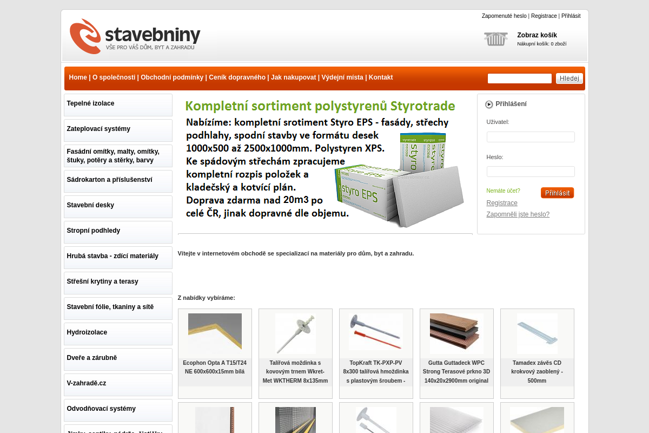Go to Home menu item
Viewport: 649px width, 433px height.
(78, 77)
